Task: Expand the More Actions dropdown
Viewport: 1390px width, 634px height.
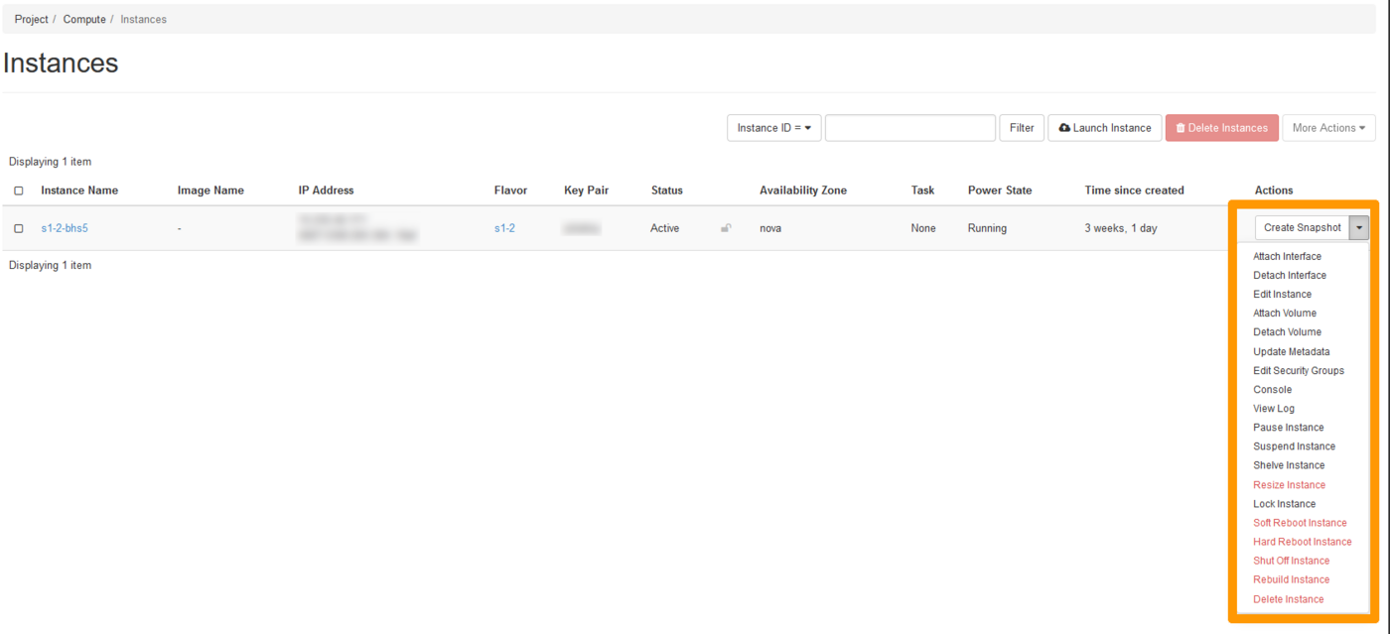Action: (x=1327, y=128)
